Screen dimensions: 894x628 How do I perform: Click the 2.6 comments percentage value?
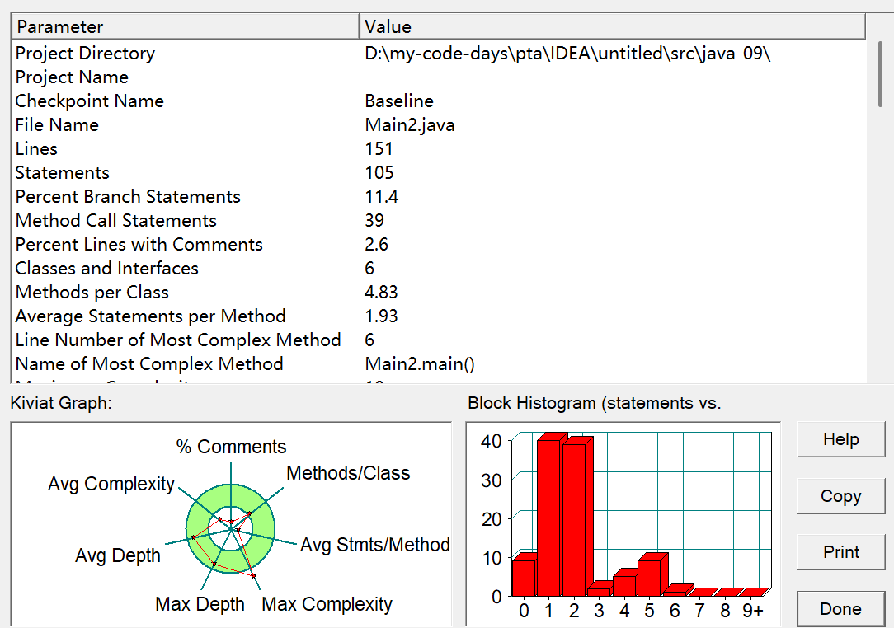pos(376,245)
